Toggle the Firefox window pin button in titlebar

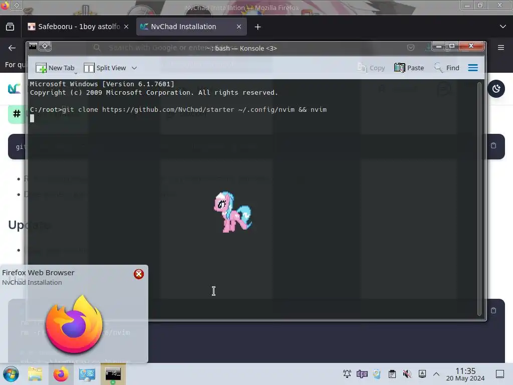point(17,5)
